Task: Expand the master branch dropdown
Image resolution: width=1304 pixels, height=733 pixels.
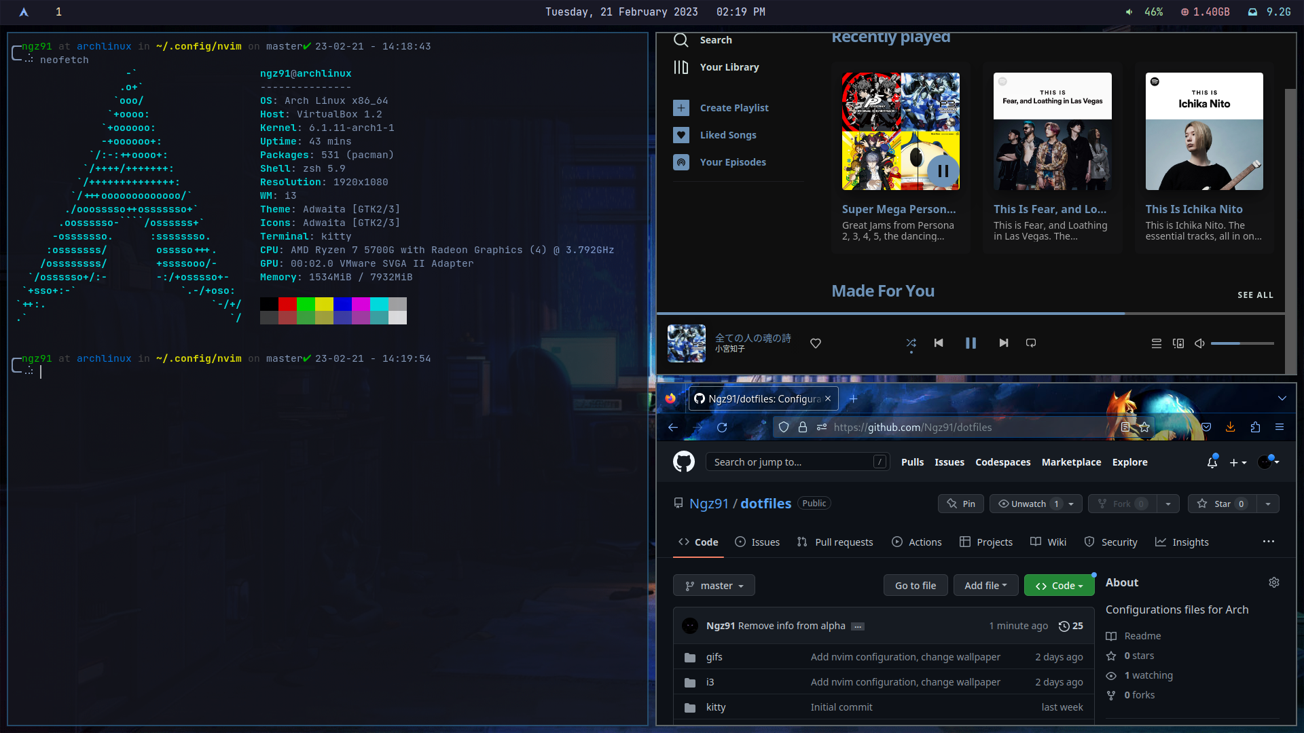Action: coord(714,586)
